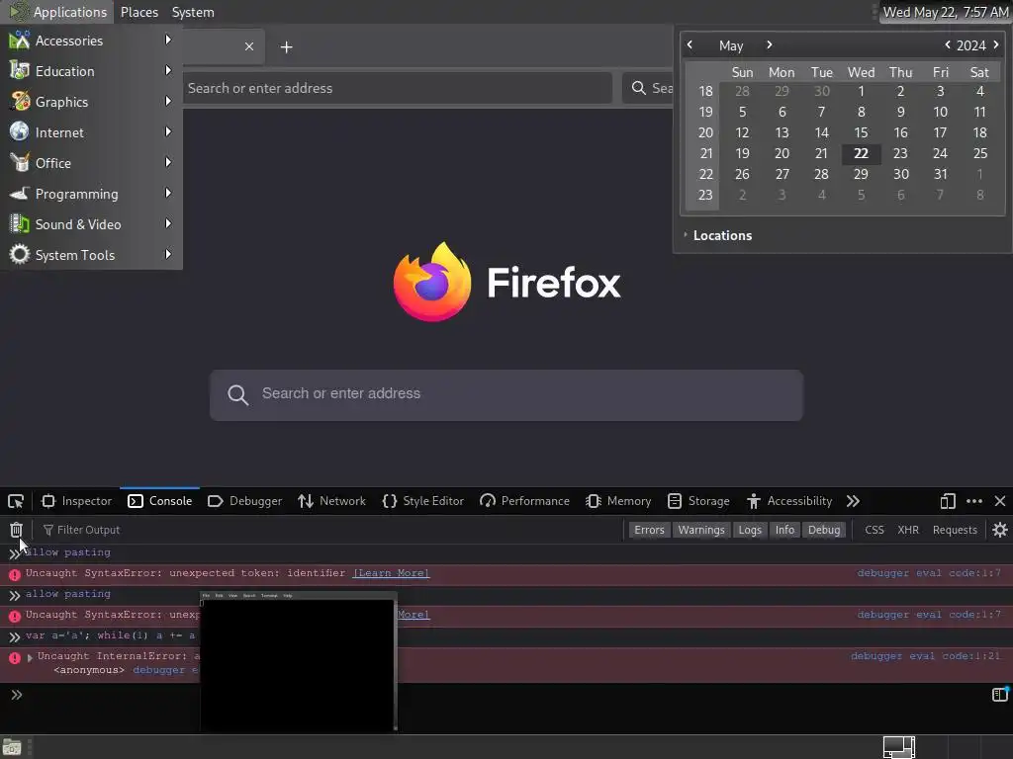The width and height of the screenshot is (1013, 759).
Task: Click the workspace switcher in bottom panel
Action: coord(898,747)
